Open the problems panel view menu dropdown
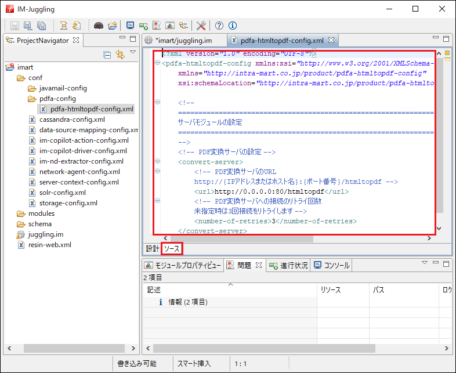The image size is (456, 373). click(424, 263)
